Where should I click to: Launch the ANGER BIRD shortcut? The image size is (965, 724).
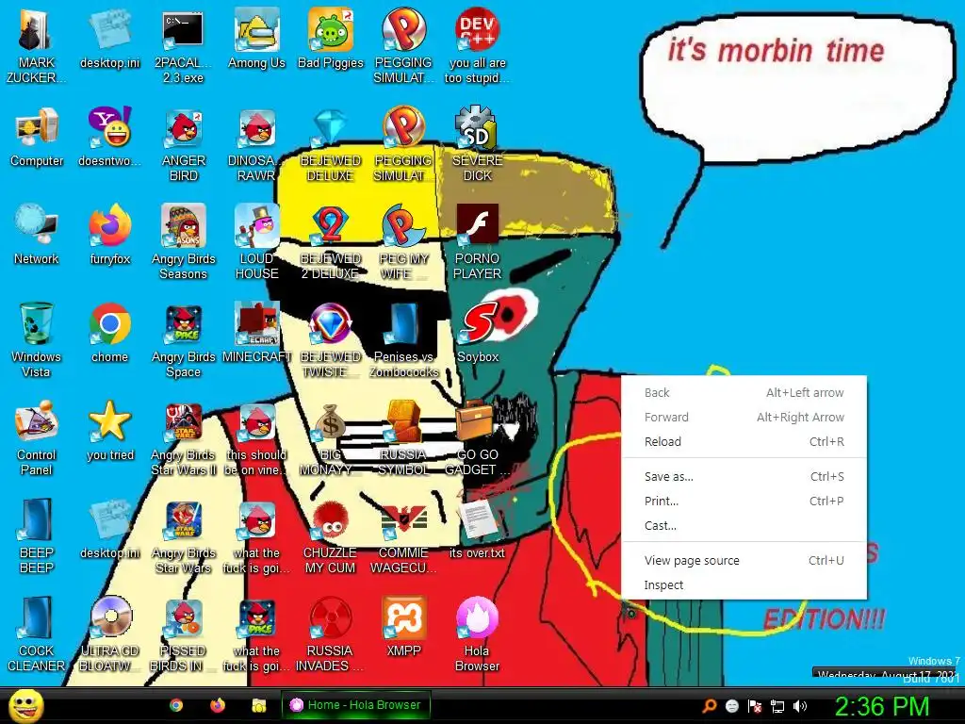click(x=184, y=144)
